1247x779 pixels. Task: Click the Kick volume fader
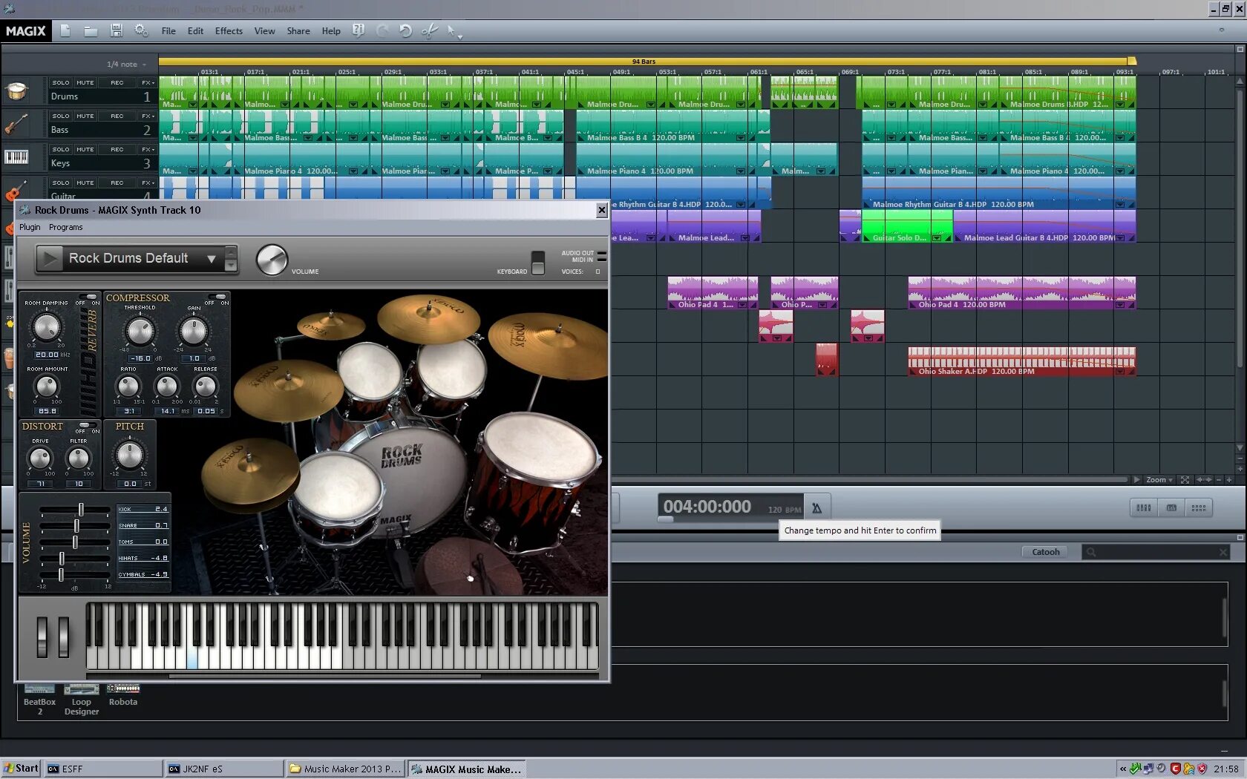point(81,510)
